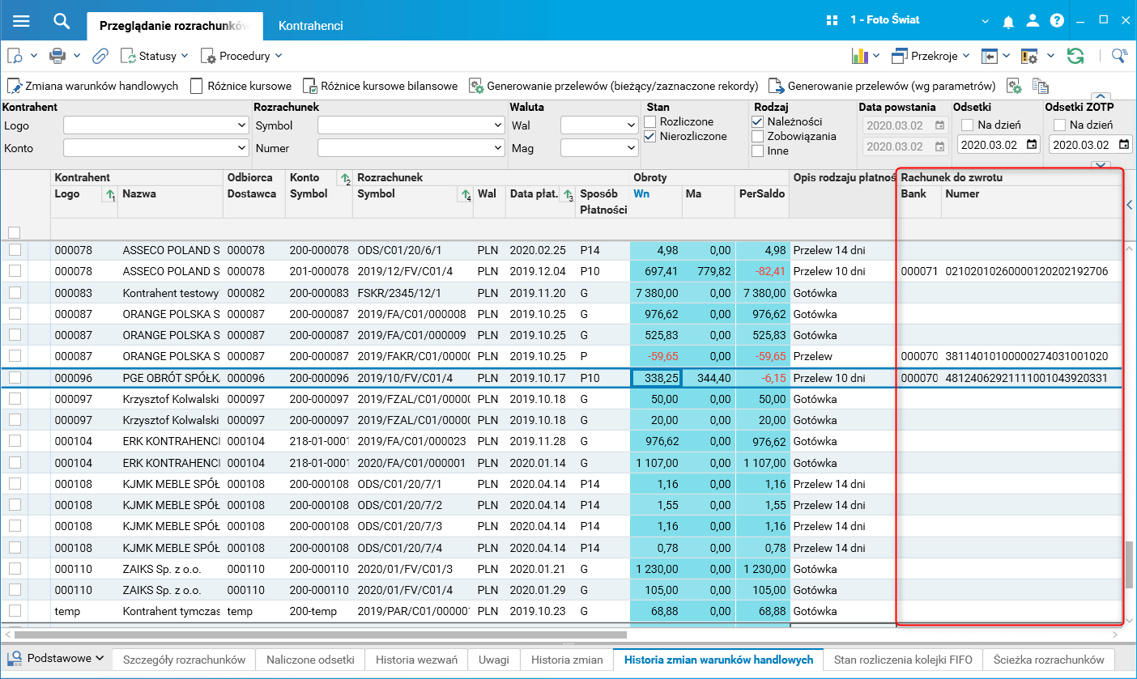Open the Naliczone odsetki tab
Image resolution: width=1137 pixels, height=679 pixels.
(310, 660)
